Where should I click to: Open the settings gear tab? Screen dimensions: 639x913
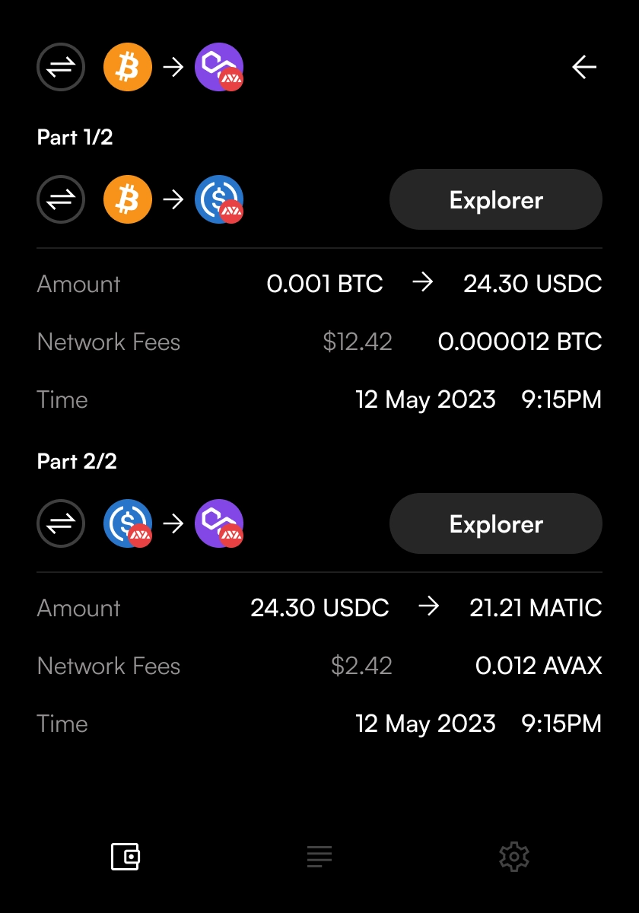(513, 857)
